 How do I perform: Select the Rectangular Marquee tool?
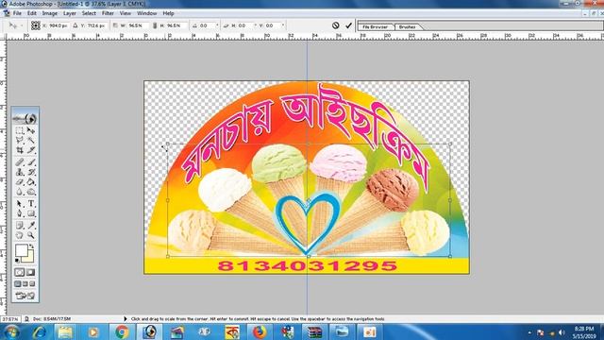[20, 130]
